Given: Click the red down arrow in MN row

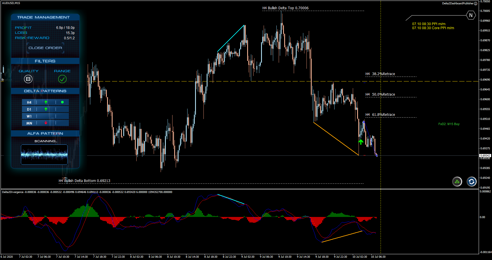Looking at the screenshot, I should [x=46, y=123].
